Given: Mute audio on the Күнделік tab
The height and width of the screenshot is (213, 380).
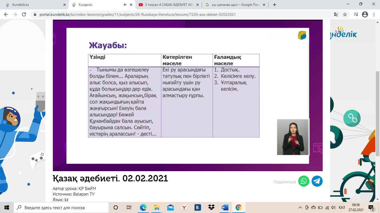Looking at the screenshot, I should 125,5.
